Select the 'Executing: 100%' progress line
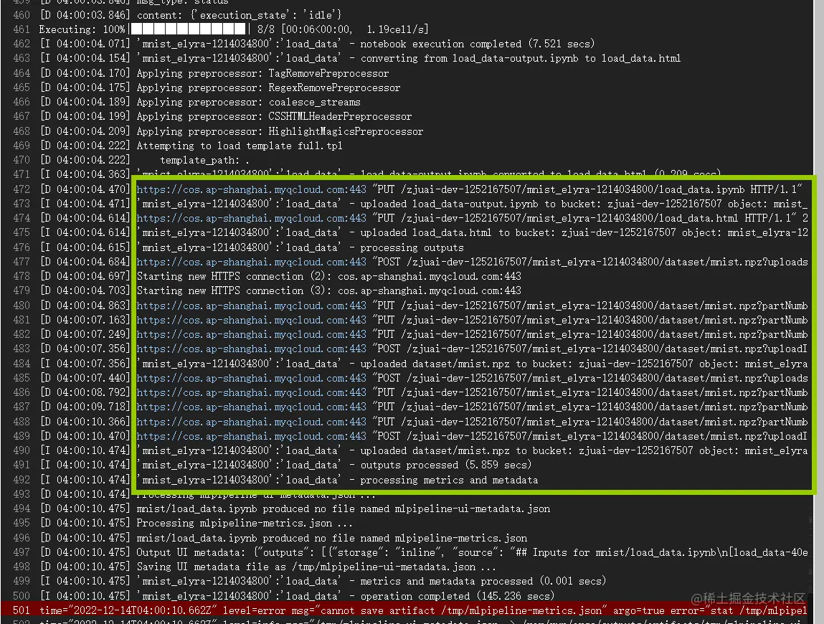Screen dimensions: 824x624 234,29
